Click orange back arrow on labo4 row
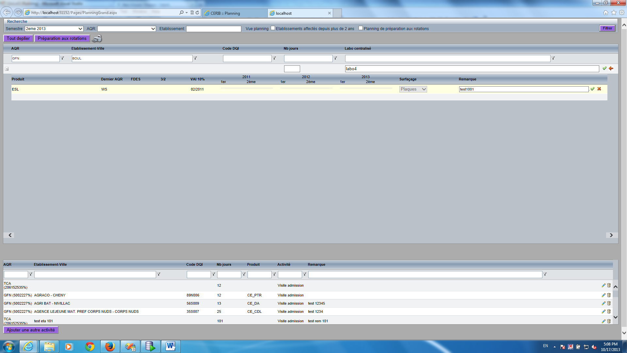Screen dimensions: 627x353 (611, 69)
